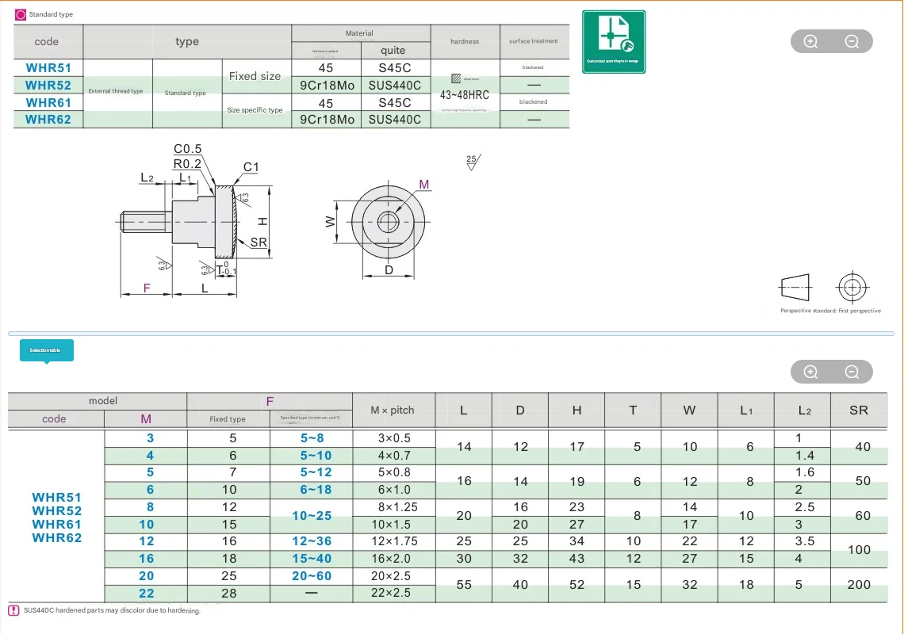This screenshot has width=904, height=634.
Task: Select WHR61 in the selection table
Action: click(56, 525)
